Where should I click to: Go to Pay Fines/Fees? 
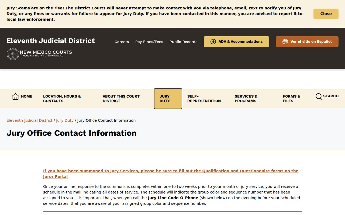[149, 42]
